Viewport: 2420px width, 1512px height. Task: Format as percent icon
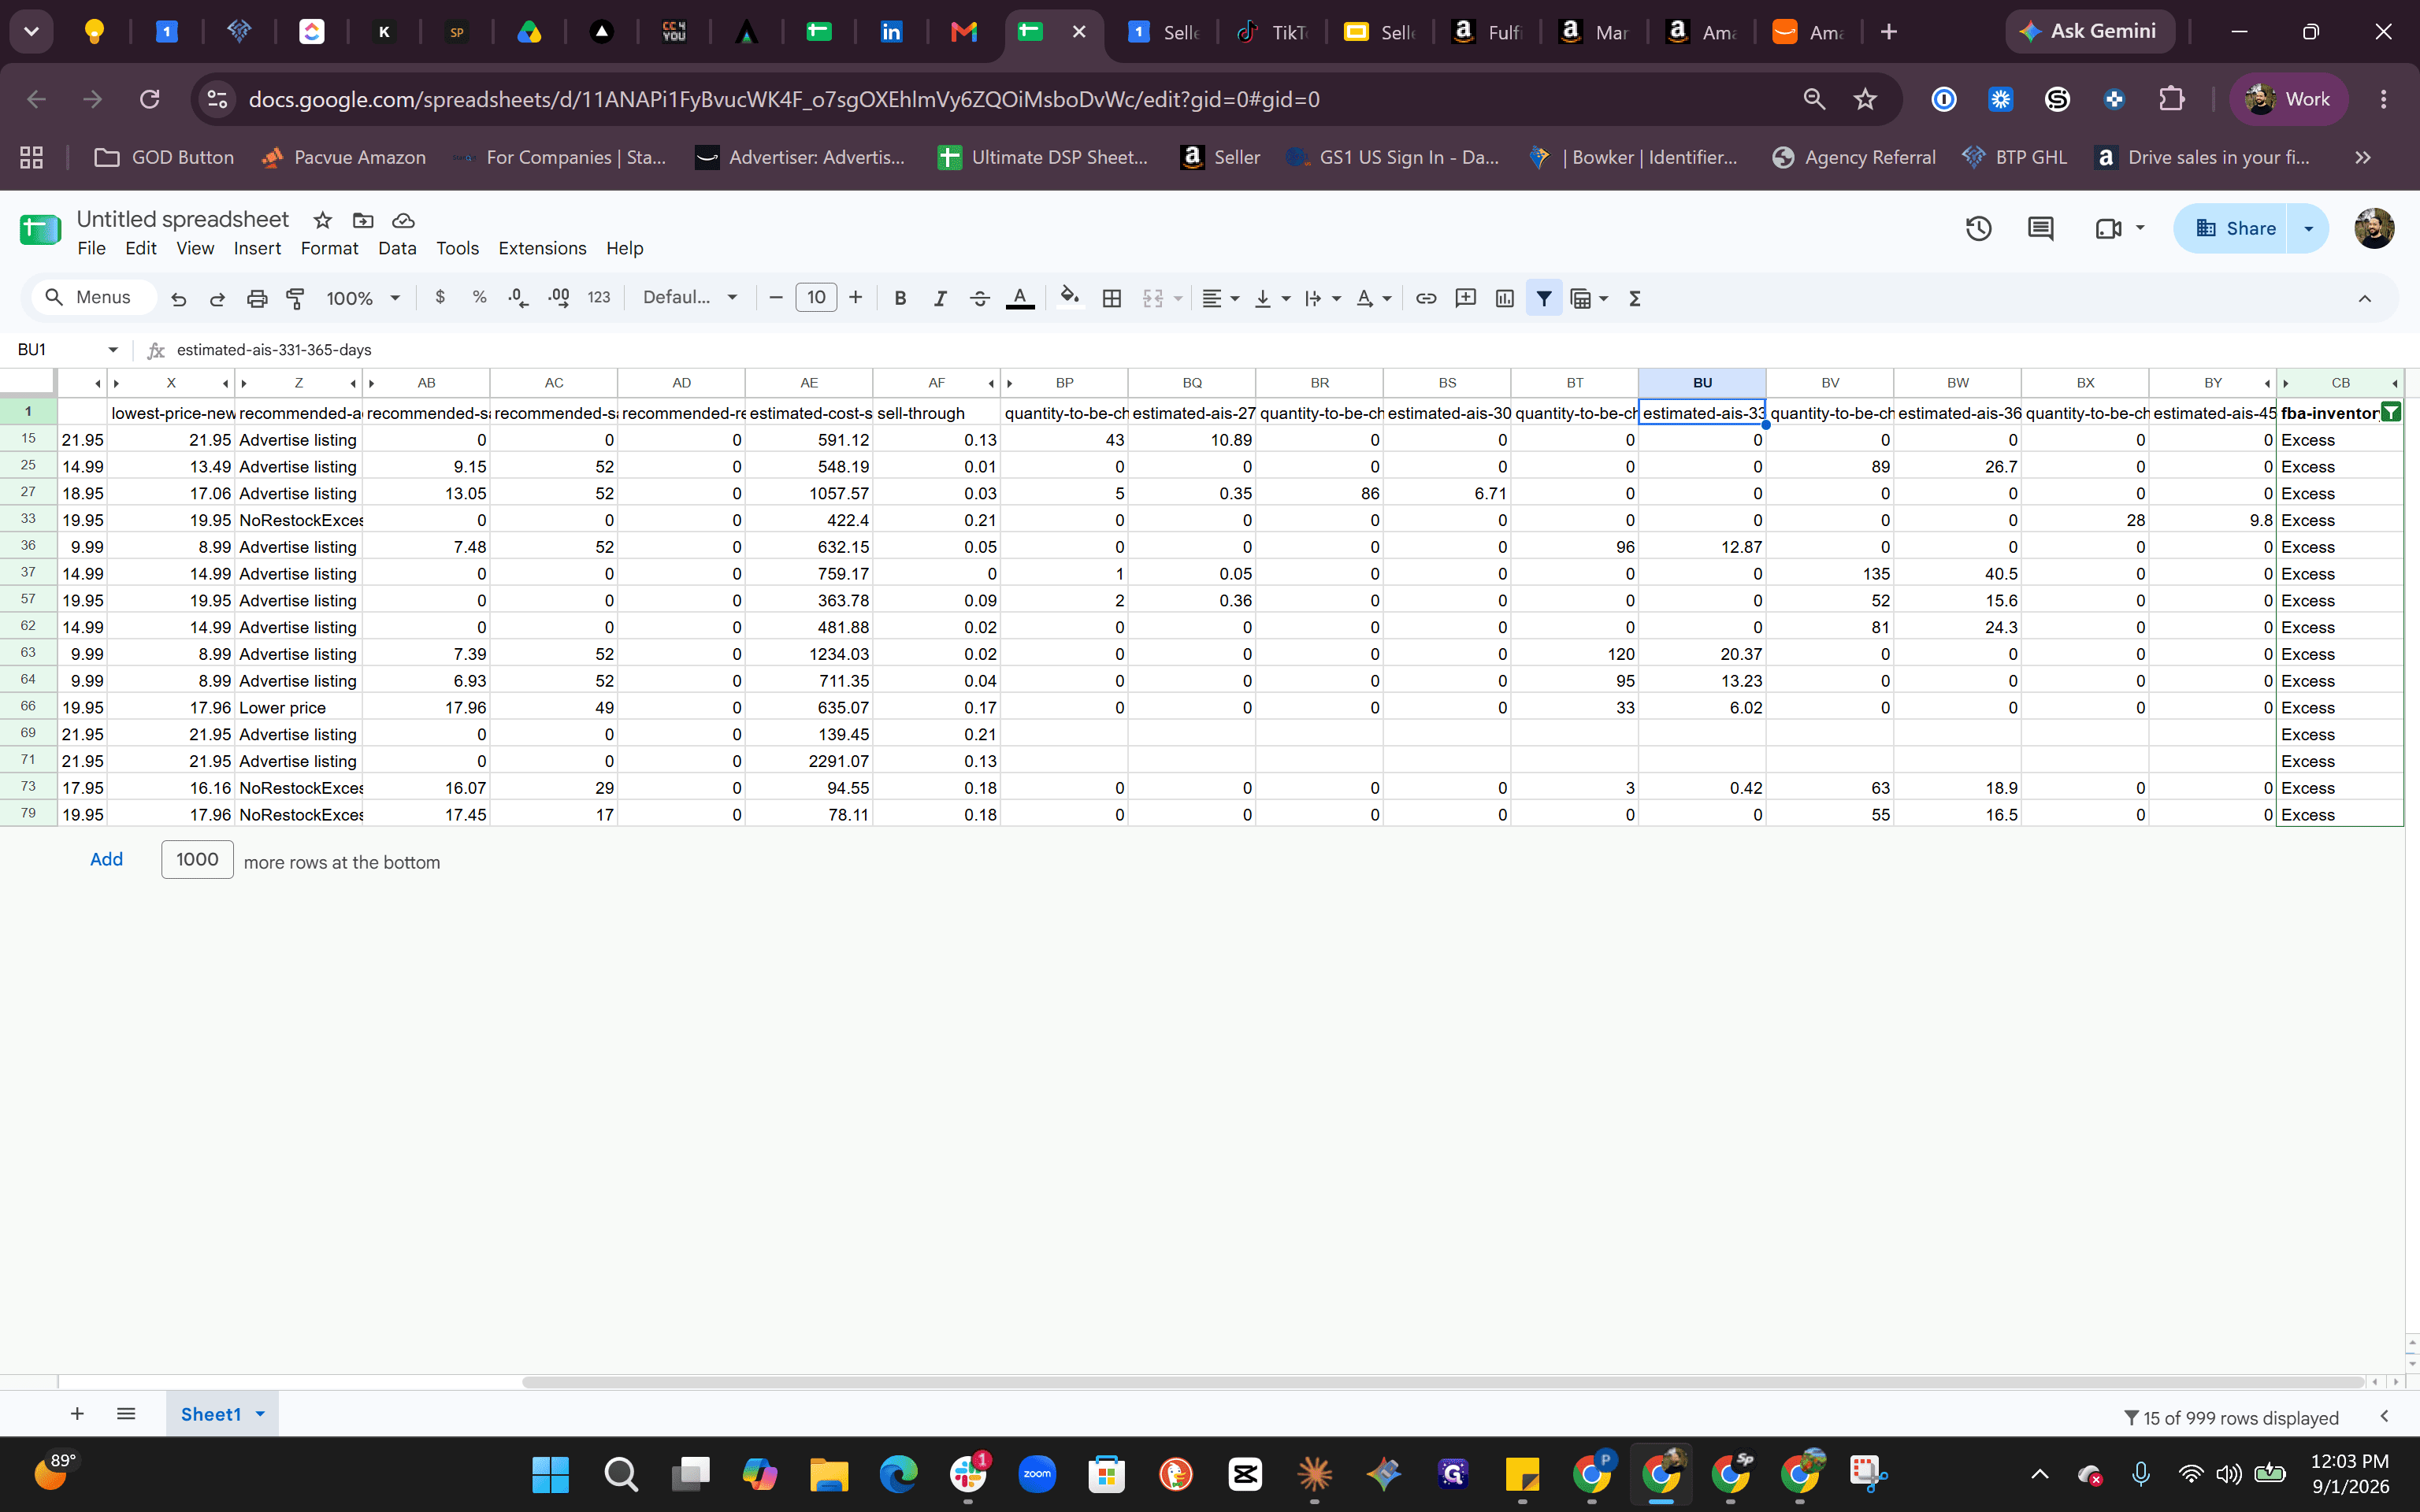point(479,297)
